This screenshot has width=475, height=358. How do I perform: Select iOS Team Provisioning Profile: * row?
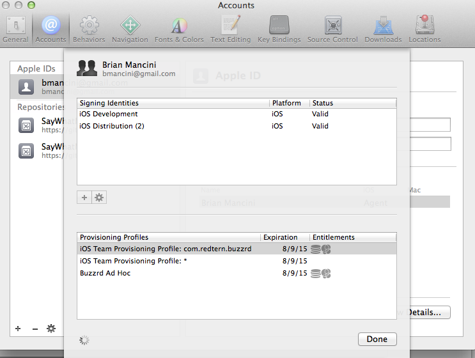coord(237,261)
